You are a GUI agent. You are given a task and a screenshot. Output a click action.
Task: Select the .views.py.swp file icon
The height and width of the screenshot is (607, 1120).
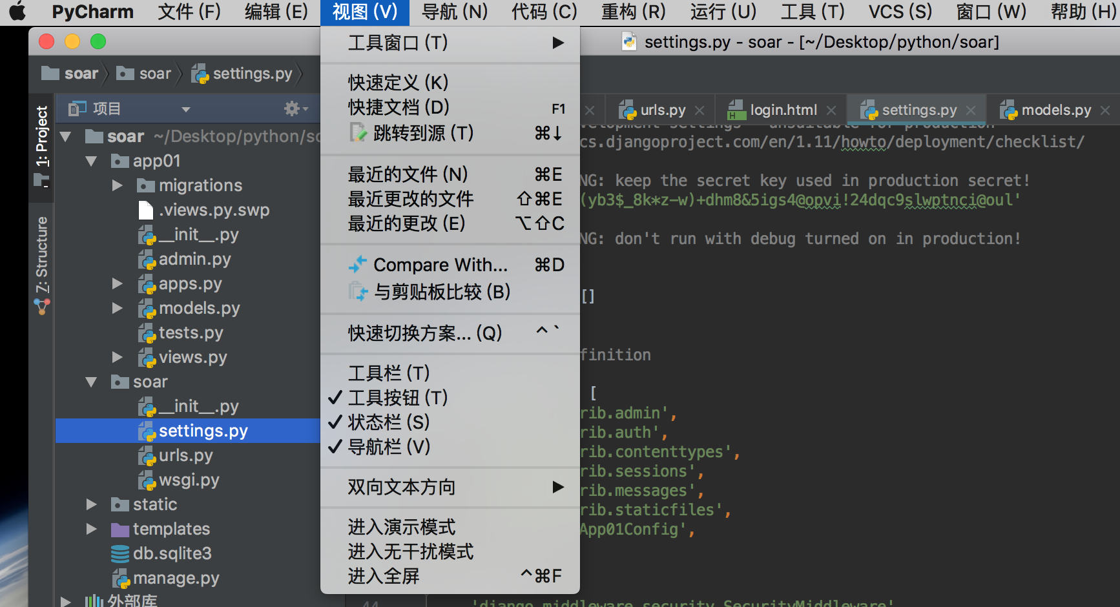(146, 210)
